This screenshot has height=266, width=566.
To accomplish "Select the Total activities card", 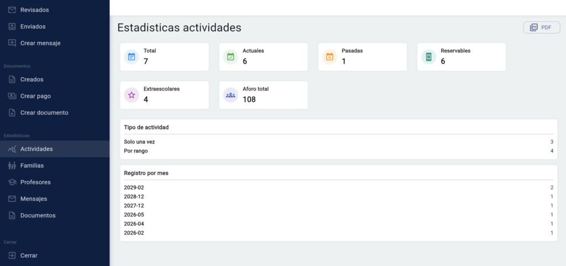I will (164, 57).
